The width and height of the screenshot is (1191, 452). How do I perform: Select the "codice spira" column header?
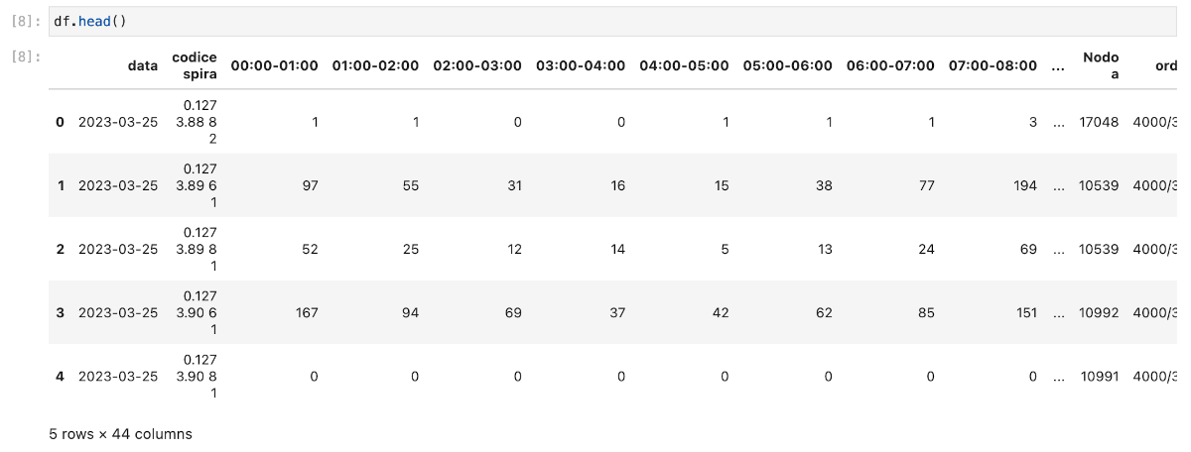point(194,65)
